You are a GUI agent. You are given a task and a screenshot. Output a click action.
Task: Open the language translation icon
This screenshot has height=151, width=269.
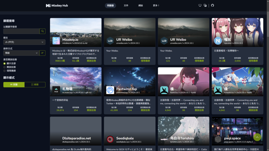tap(205, 6)
